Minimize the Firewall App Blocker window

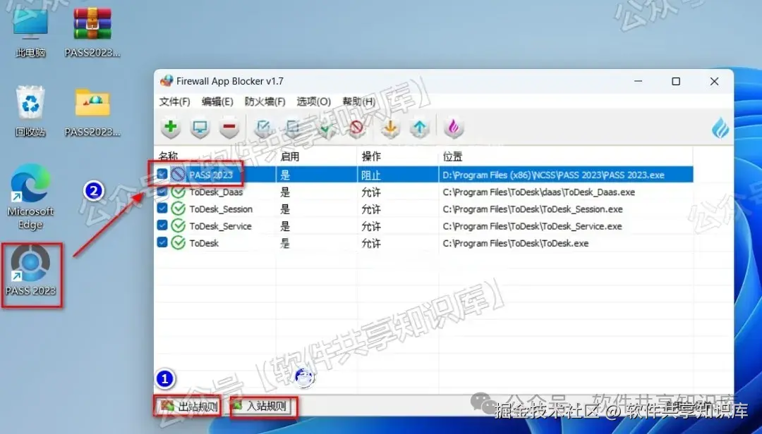pyautogui.click(x=638, y=81)
